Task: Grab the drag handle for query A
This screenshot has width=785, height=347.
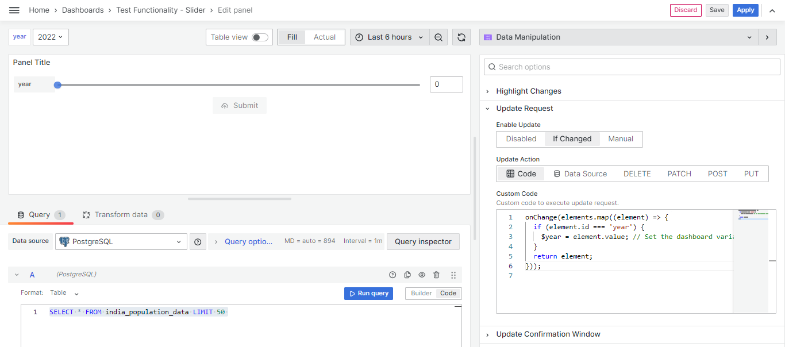Action: 453,275
